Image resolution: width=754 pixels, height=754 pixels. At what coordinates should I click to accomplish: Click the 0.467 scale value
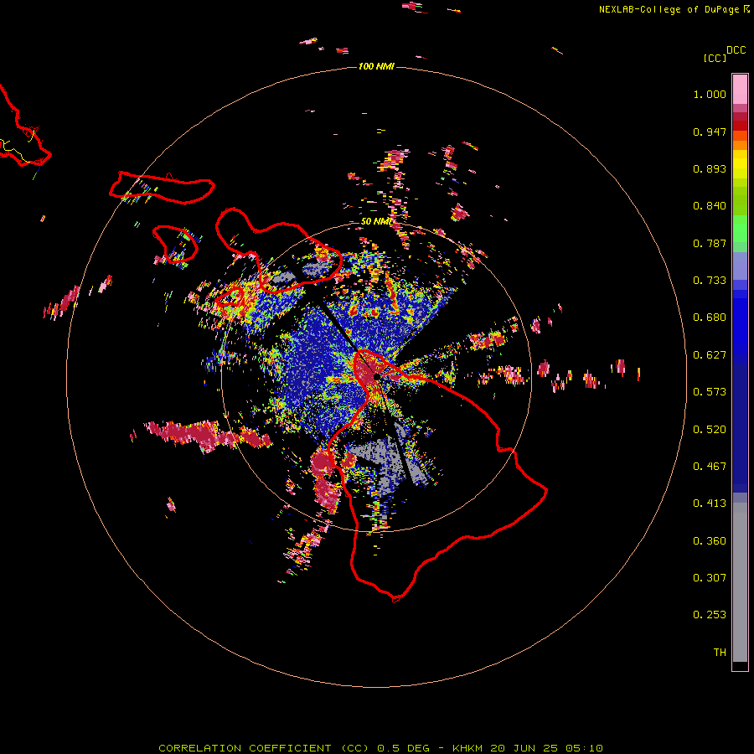[710, 467]
